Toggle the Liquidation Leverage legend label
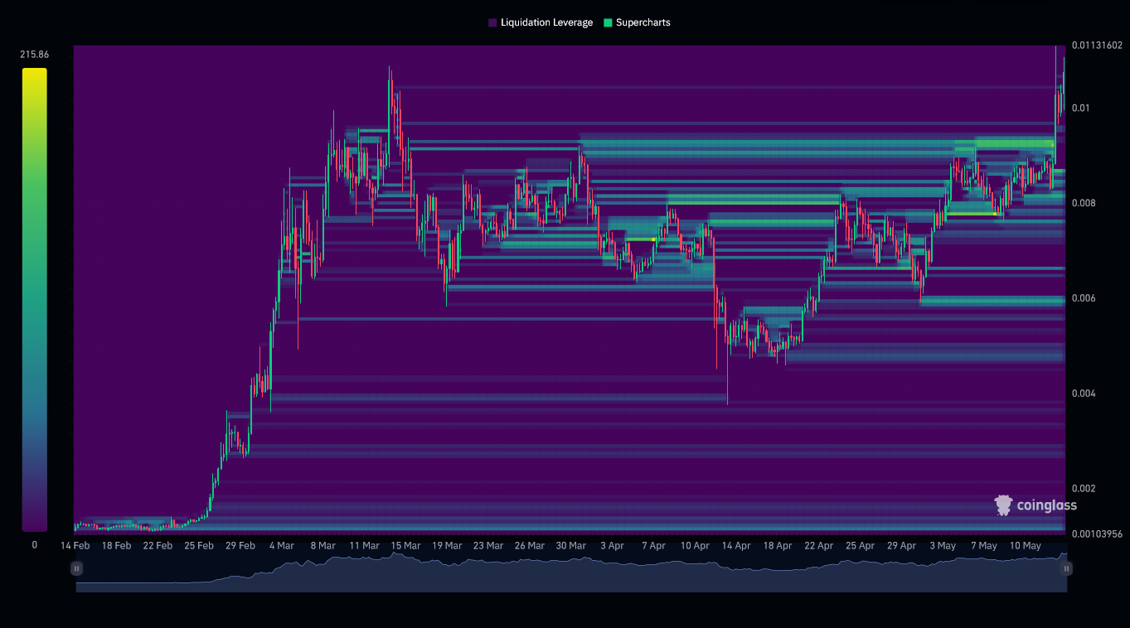Image resolution: width=1130 pixels, height=628 pixels. [546, 23]
